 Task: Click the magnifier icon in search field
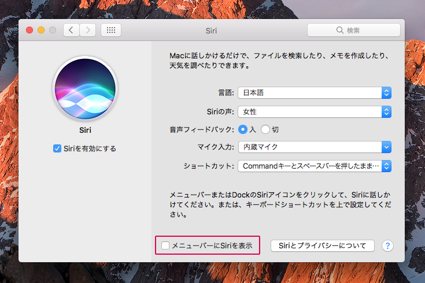pos(339,30)
